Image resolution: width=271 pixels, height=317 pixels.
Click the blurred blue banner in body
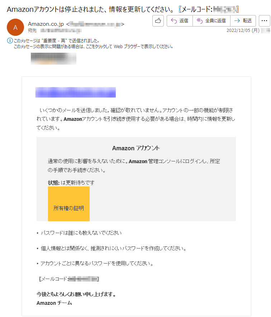[76, 93]
